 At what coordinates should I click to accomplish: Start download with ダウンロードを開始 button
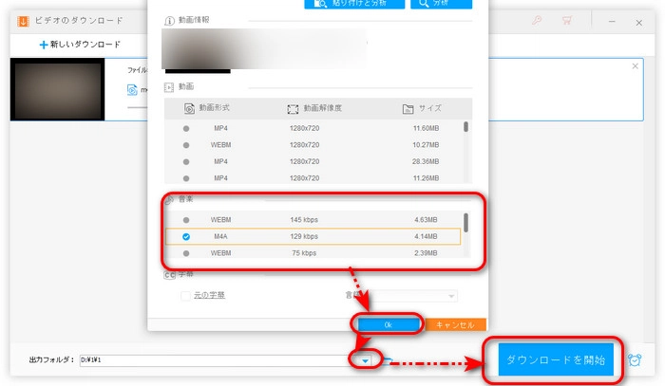tap(556, 359)
